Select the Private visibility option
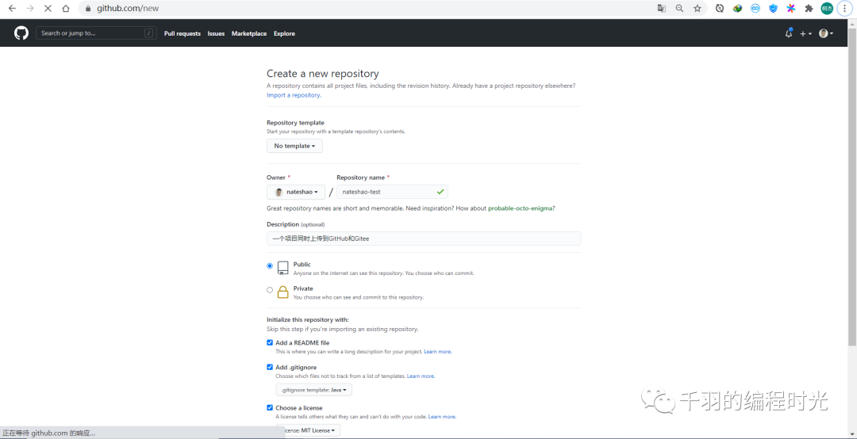This screenshot has width=857, height=439. point(270,290)
